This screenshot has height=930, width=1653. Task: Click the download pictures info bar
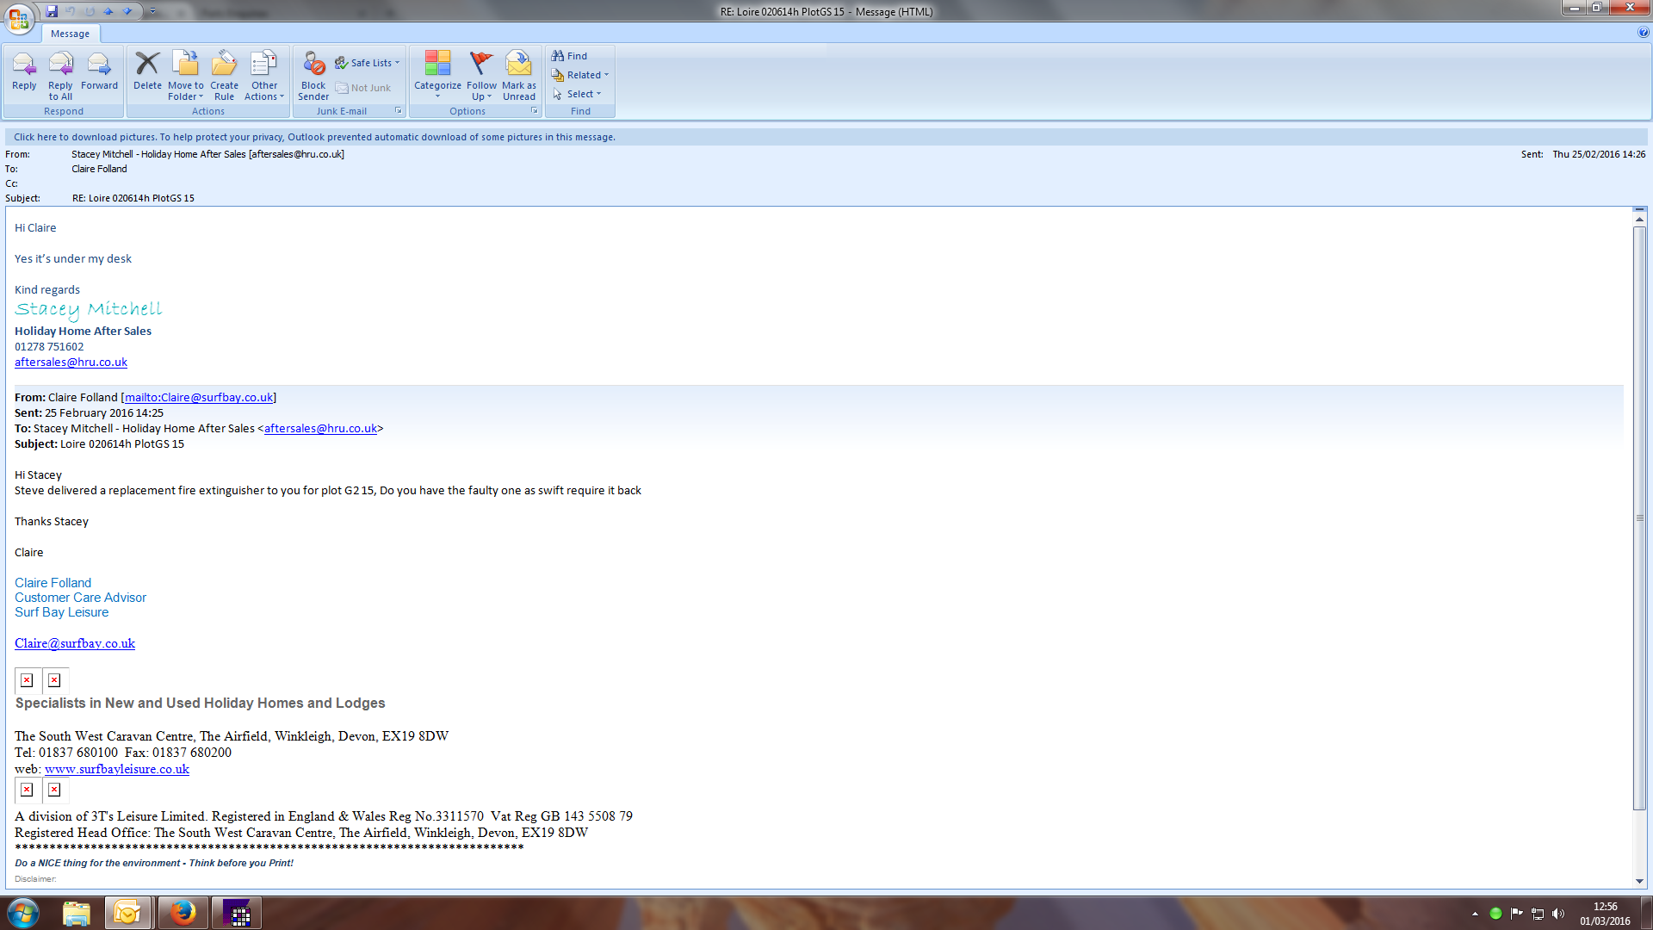pos(314,137)
